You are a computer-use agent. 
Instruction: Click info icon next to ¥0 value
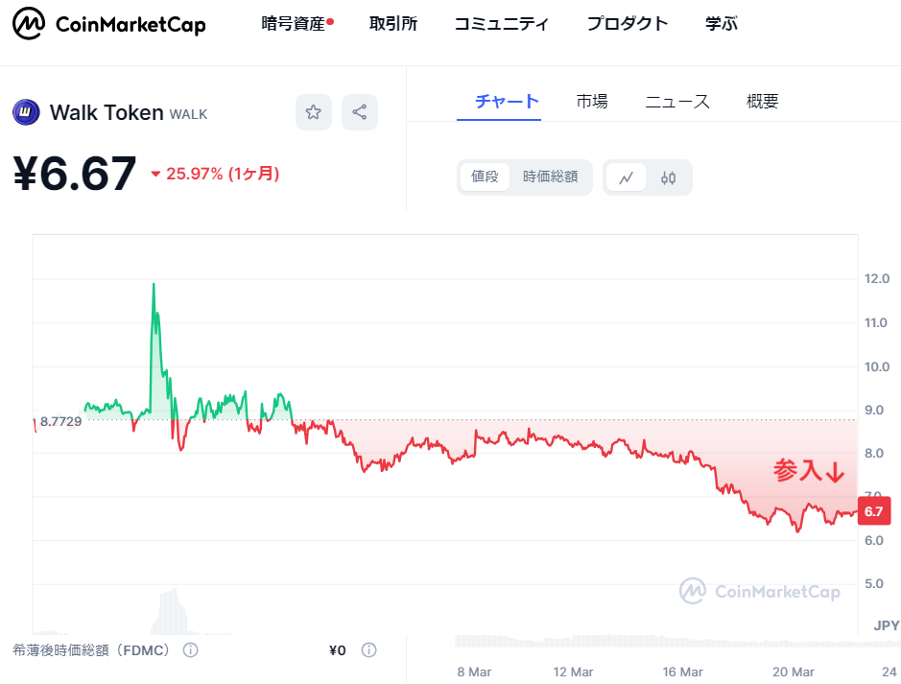[x=368, y=650]
